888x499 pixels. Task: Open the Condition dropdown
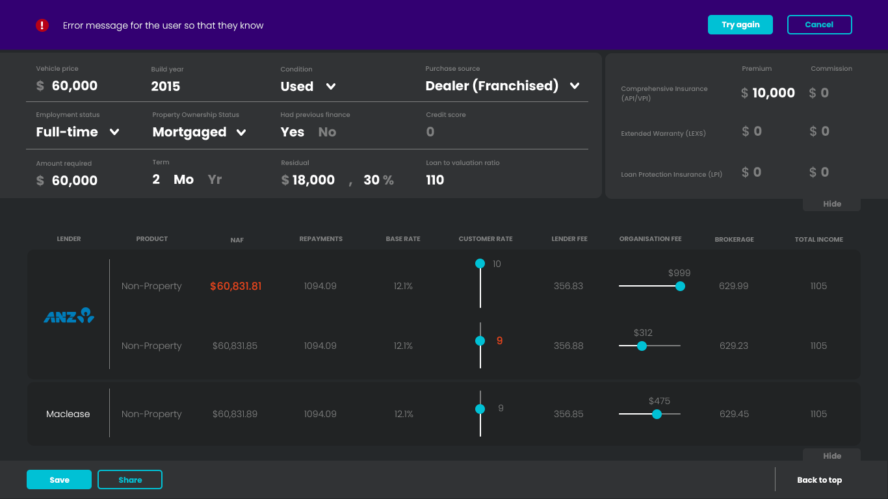pyautogui.click(x=330, y=86)
